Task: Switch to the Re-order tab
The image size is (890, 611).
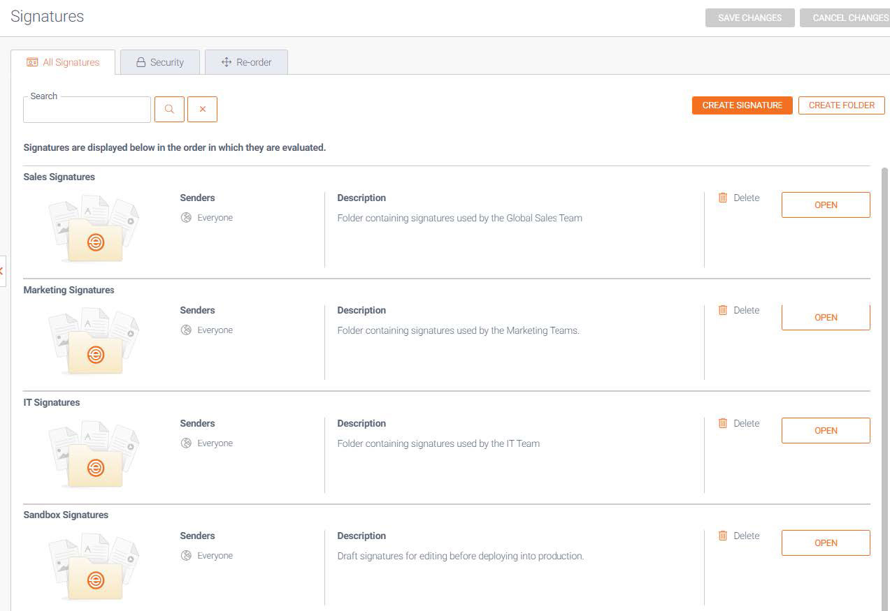Action: [x=246, y=62]
